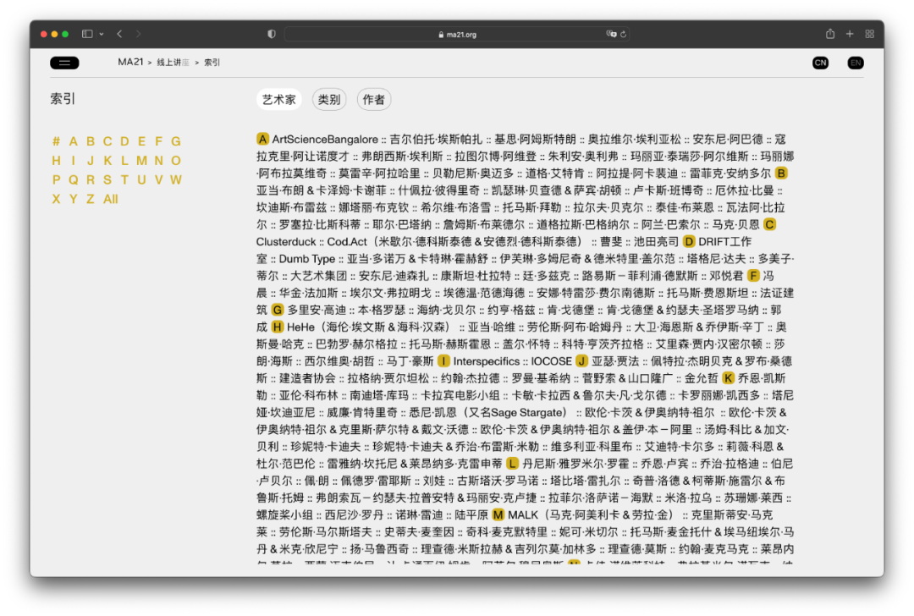Select the 类别 tab
Screen dimensions: 914x616
click(x=329, y=100)
